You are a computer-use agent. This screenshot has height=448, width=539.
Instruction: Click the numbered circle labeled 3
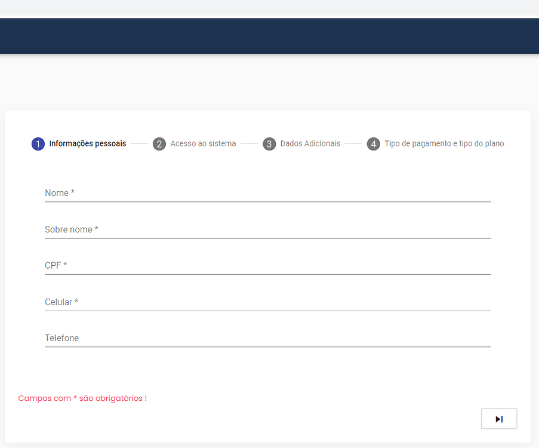(x=269, y=144)
